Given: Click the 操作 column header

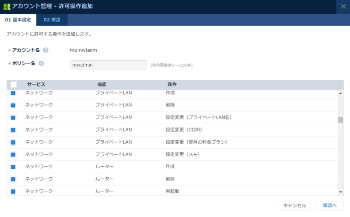Looking at the screenshot, I should 172,84.
